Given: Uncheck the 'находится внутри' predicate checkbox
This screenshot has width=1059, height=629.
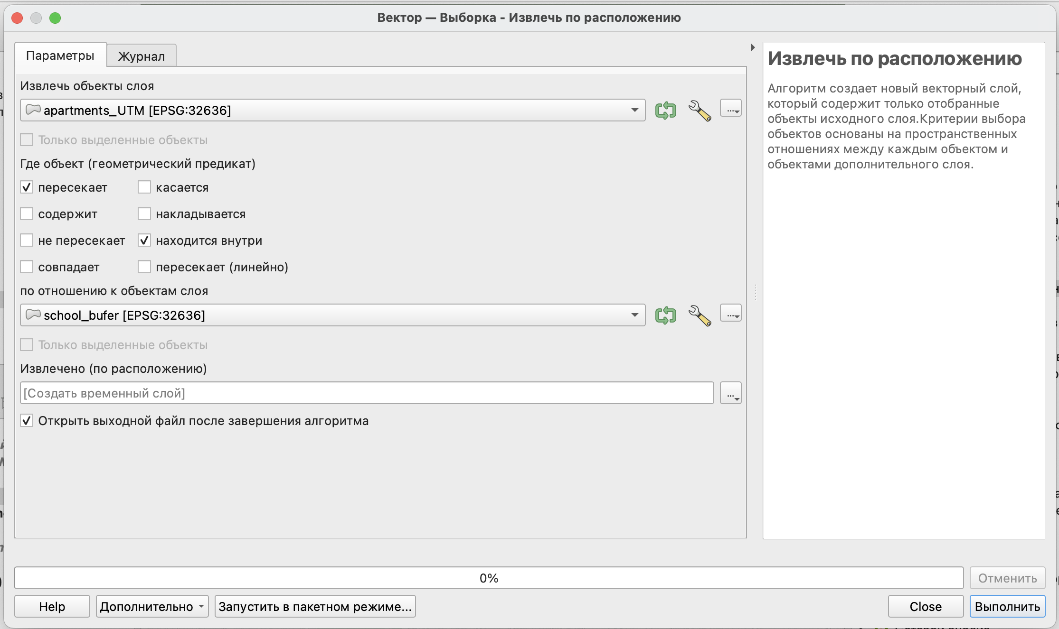Looking at the screenshot, I should (144, 240).
